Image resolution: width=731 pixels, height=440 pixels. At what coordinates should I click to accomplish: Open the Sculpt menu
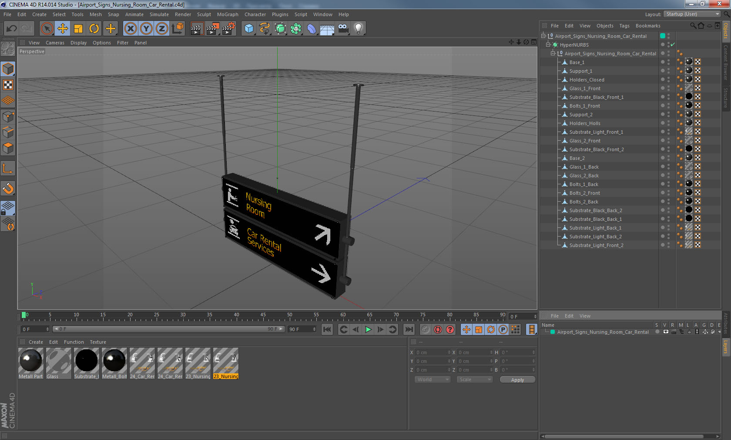click(x=204, y=14)
